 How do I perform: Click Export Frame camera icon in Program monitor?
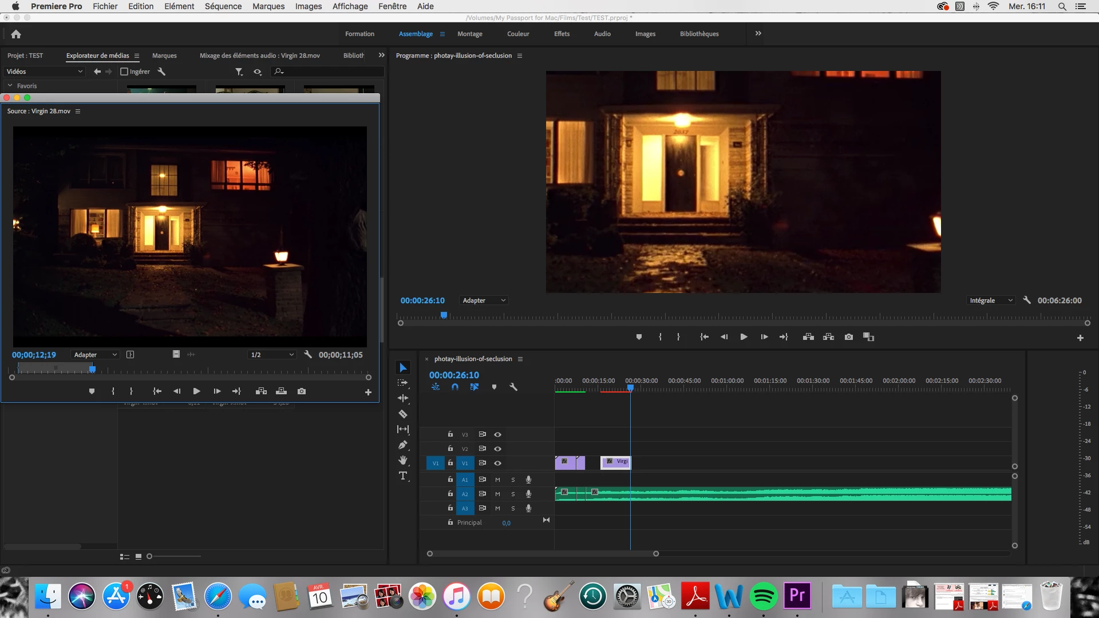click(x=849, y=337)
